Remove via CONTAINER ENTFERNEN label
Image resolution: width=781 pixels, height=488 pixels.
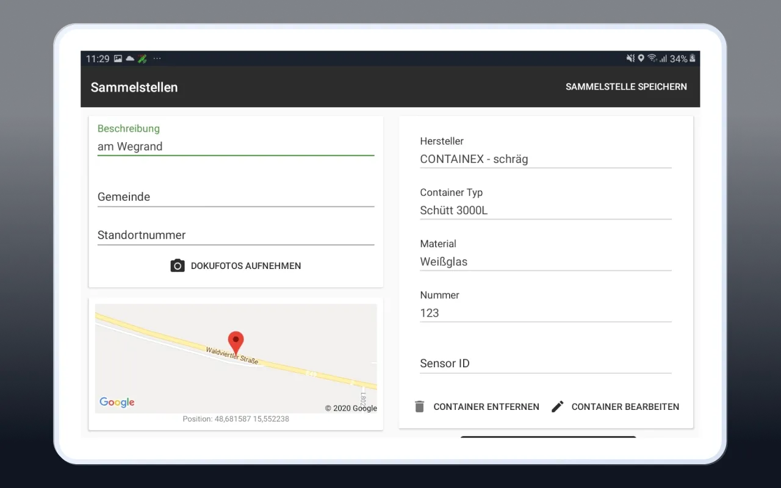point(486,407)
